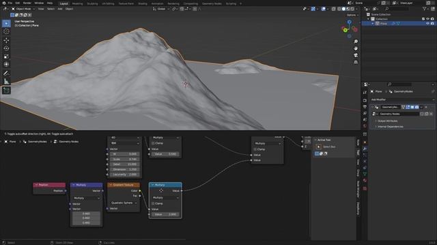Open the View Layer properties tab icon
437x245 pixels.
click(x=365, y=114)
